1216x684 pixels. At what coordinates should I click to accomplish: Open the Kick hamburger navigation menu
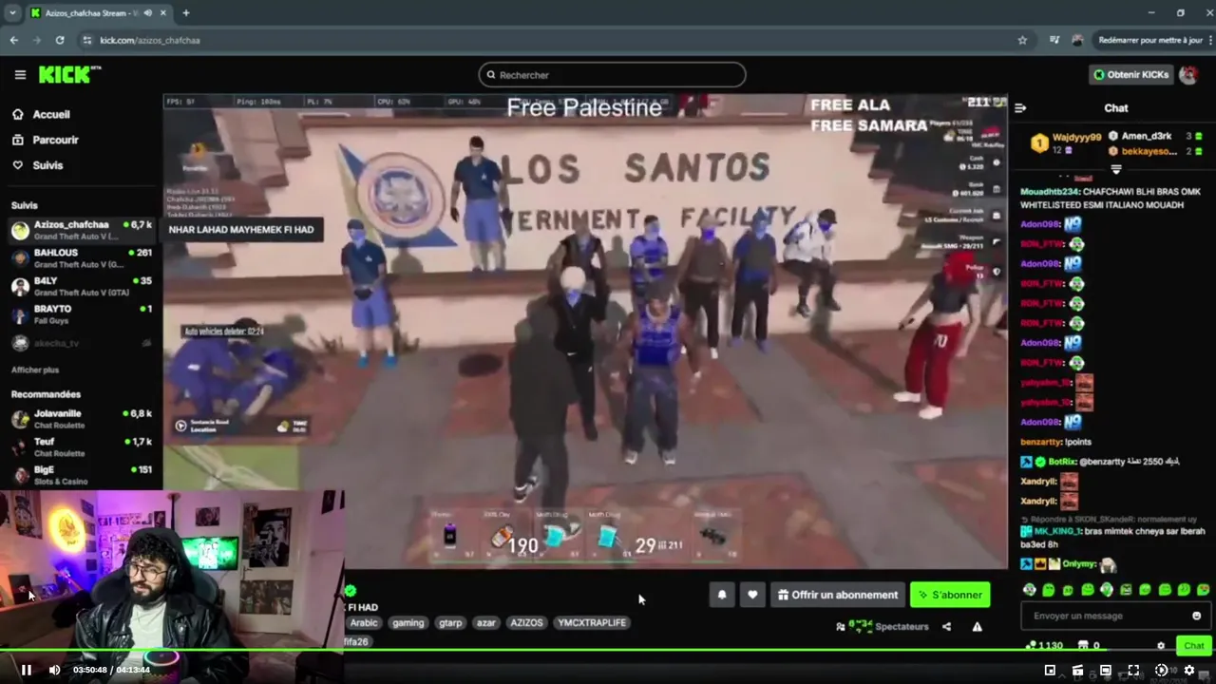click(20, 74)
